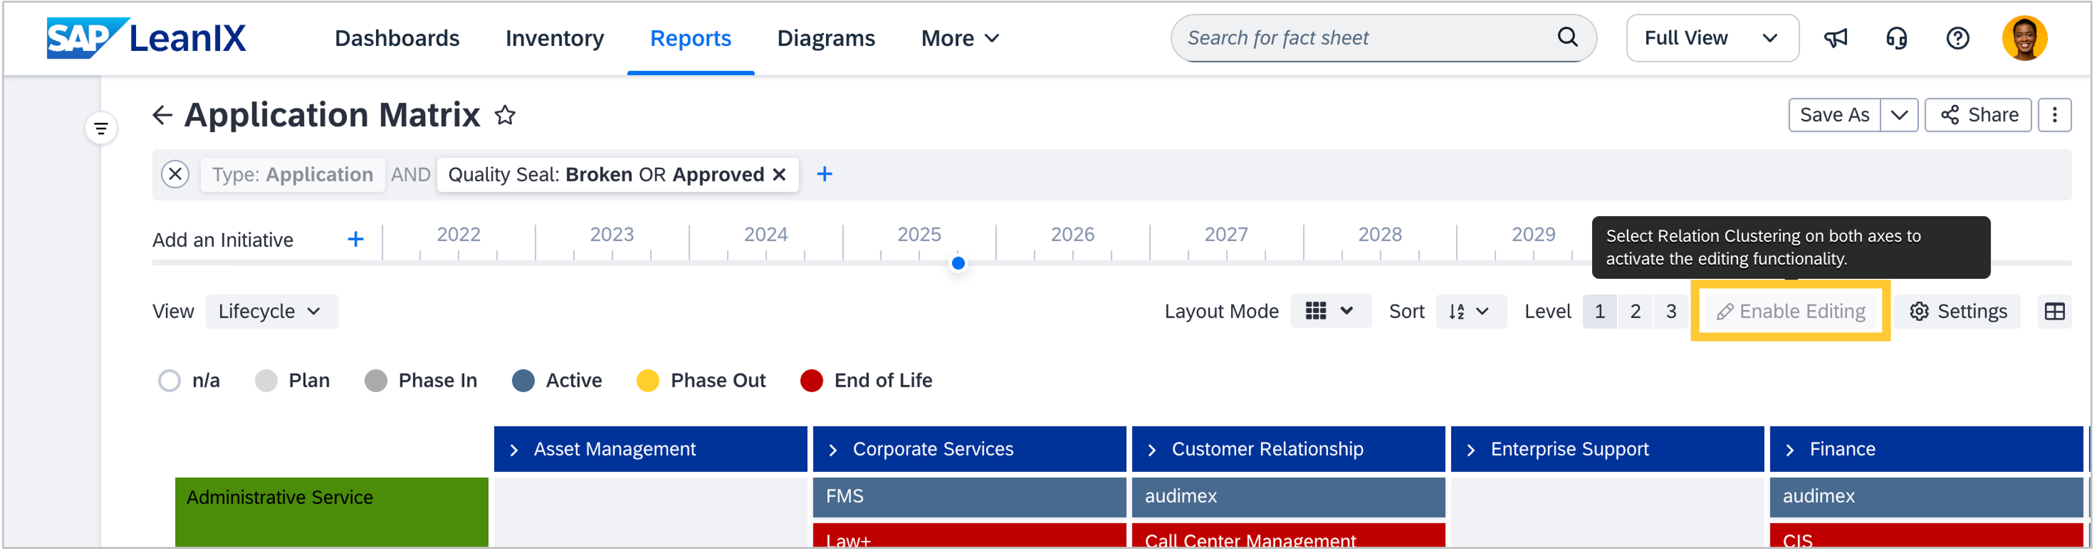Select Level 3 toggle

[1670, 312]
